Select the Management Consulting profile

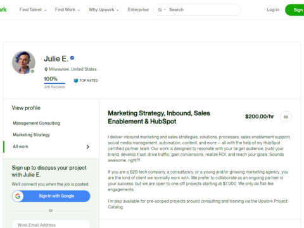[x=37, y=123]
